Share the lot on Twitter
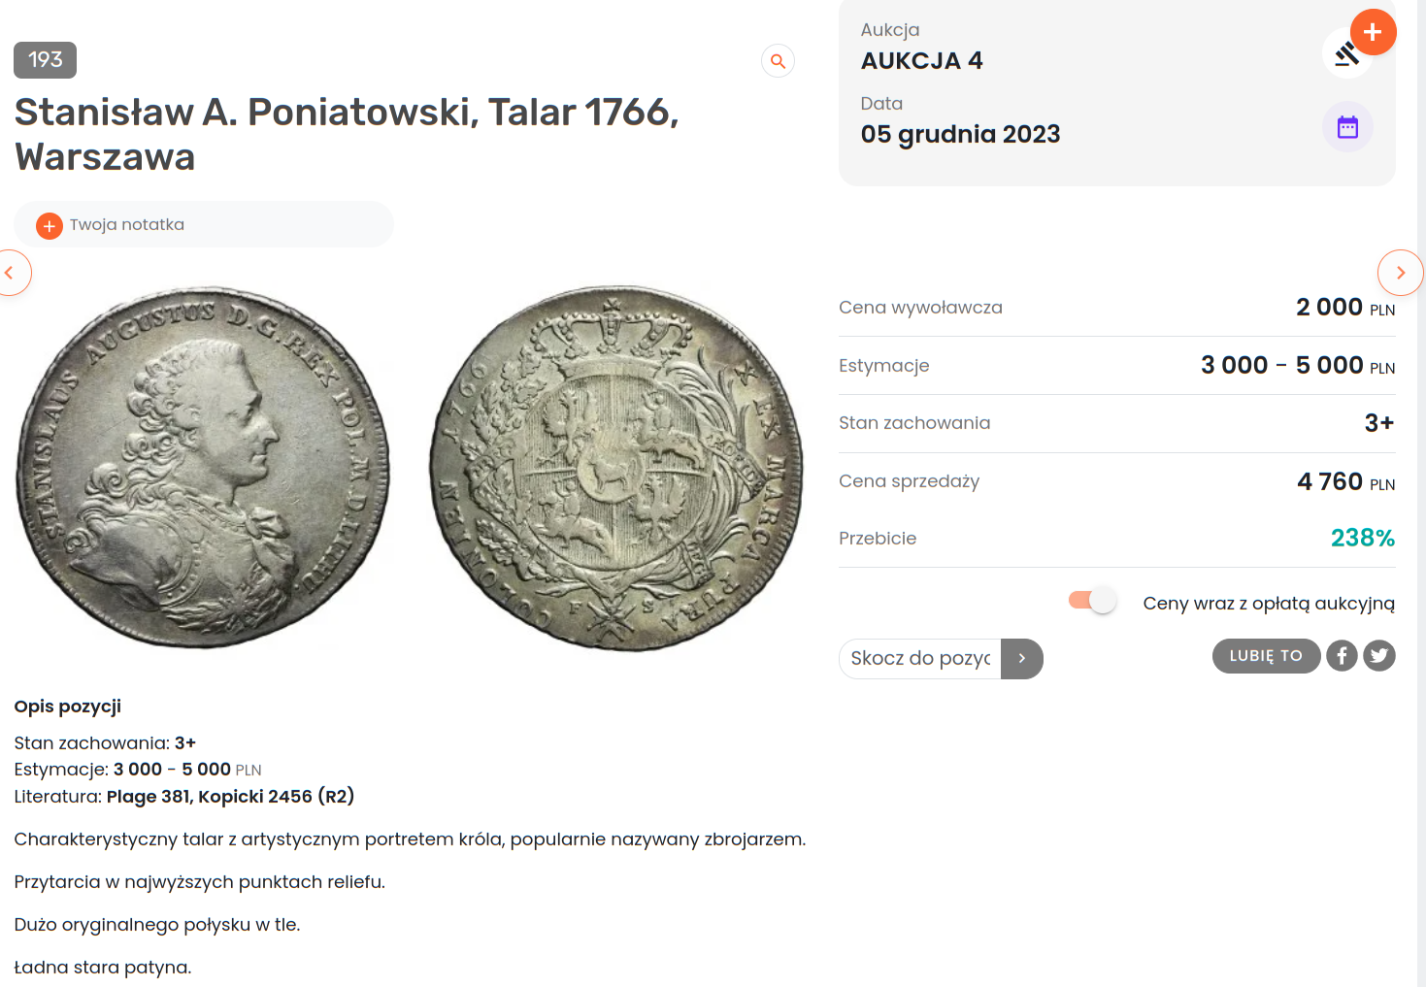The width and height of the screenshot is (1426, 987). pyautogui.click(x=1379, y=656)
